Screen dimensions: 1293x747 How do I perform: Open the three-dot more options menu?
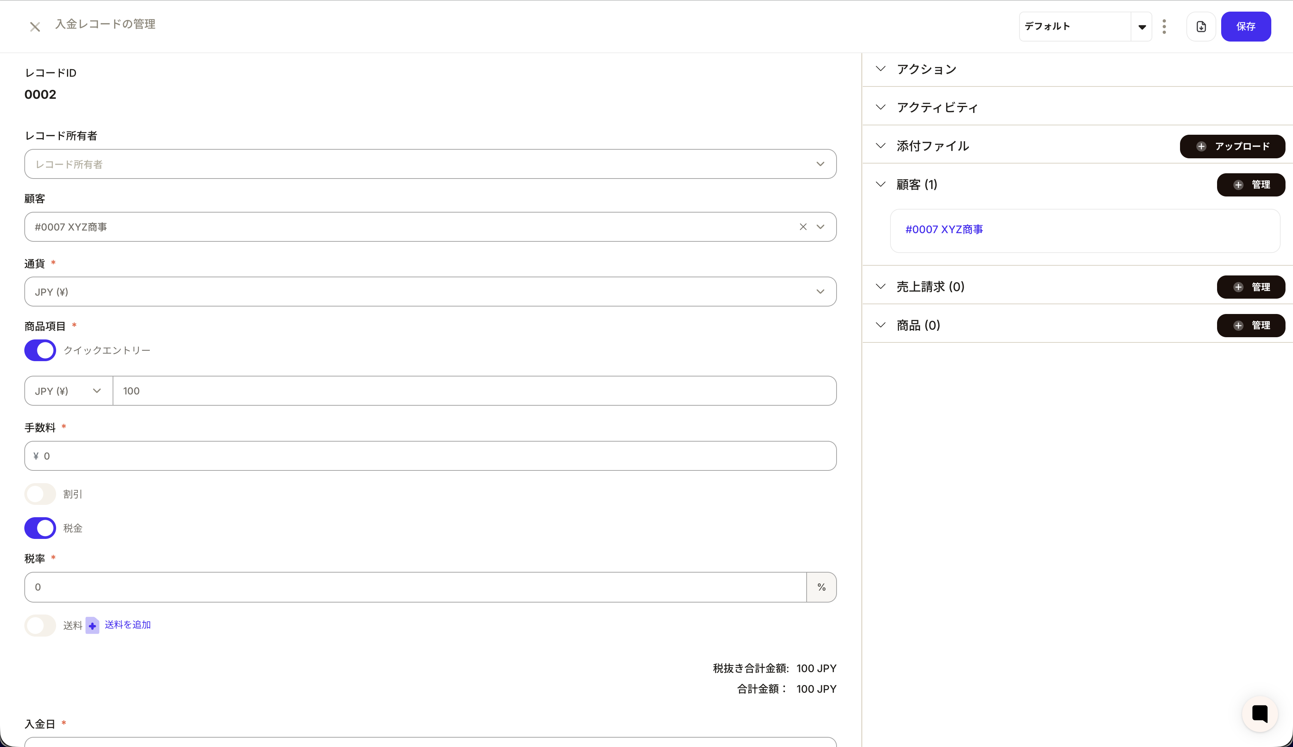(1164, 27)
